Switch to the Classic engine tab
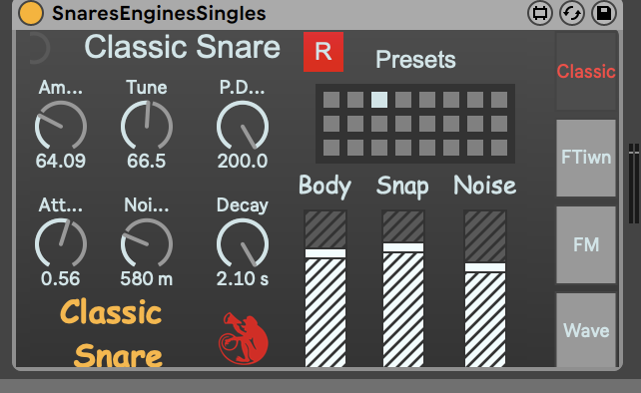The height and width of the screenshot is (393, 641). coord(586,72)
